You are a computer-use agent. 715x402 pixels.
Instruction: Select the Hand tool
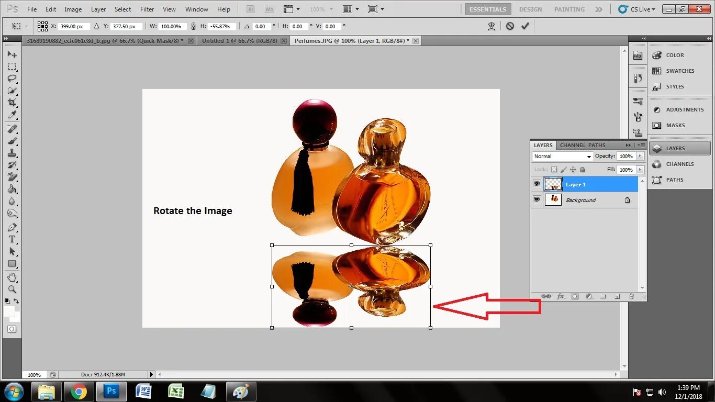point(12,277)
